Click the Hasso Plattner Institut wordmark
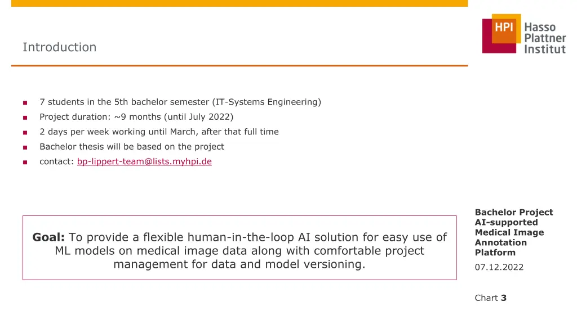577x324 pixels. click(x=545, y=38)
